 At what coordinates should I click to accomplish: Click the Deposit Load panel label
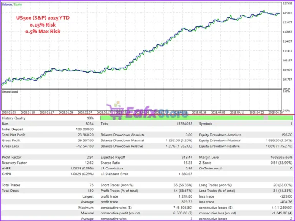[10, 92]
